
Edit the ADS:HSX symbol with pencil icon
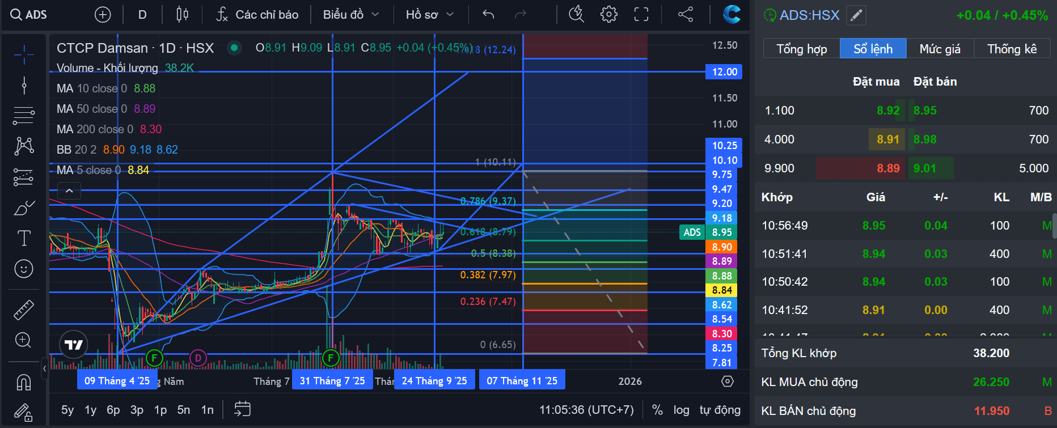(x=856, y=15)
